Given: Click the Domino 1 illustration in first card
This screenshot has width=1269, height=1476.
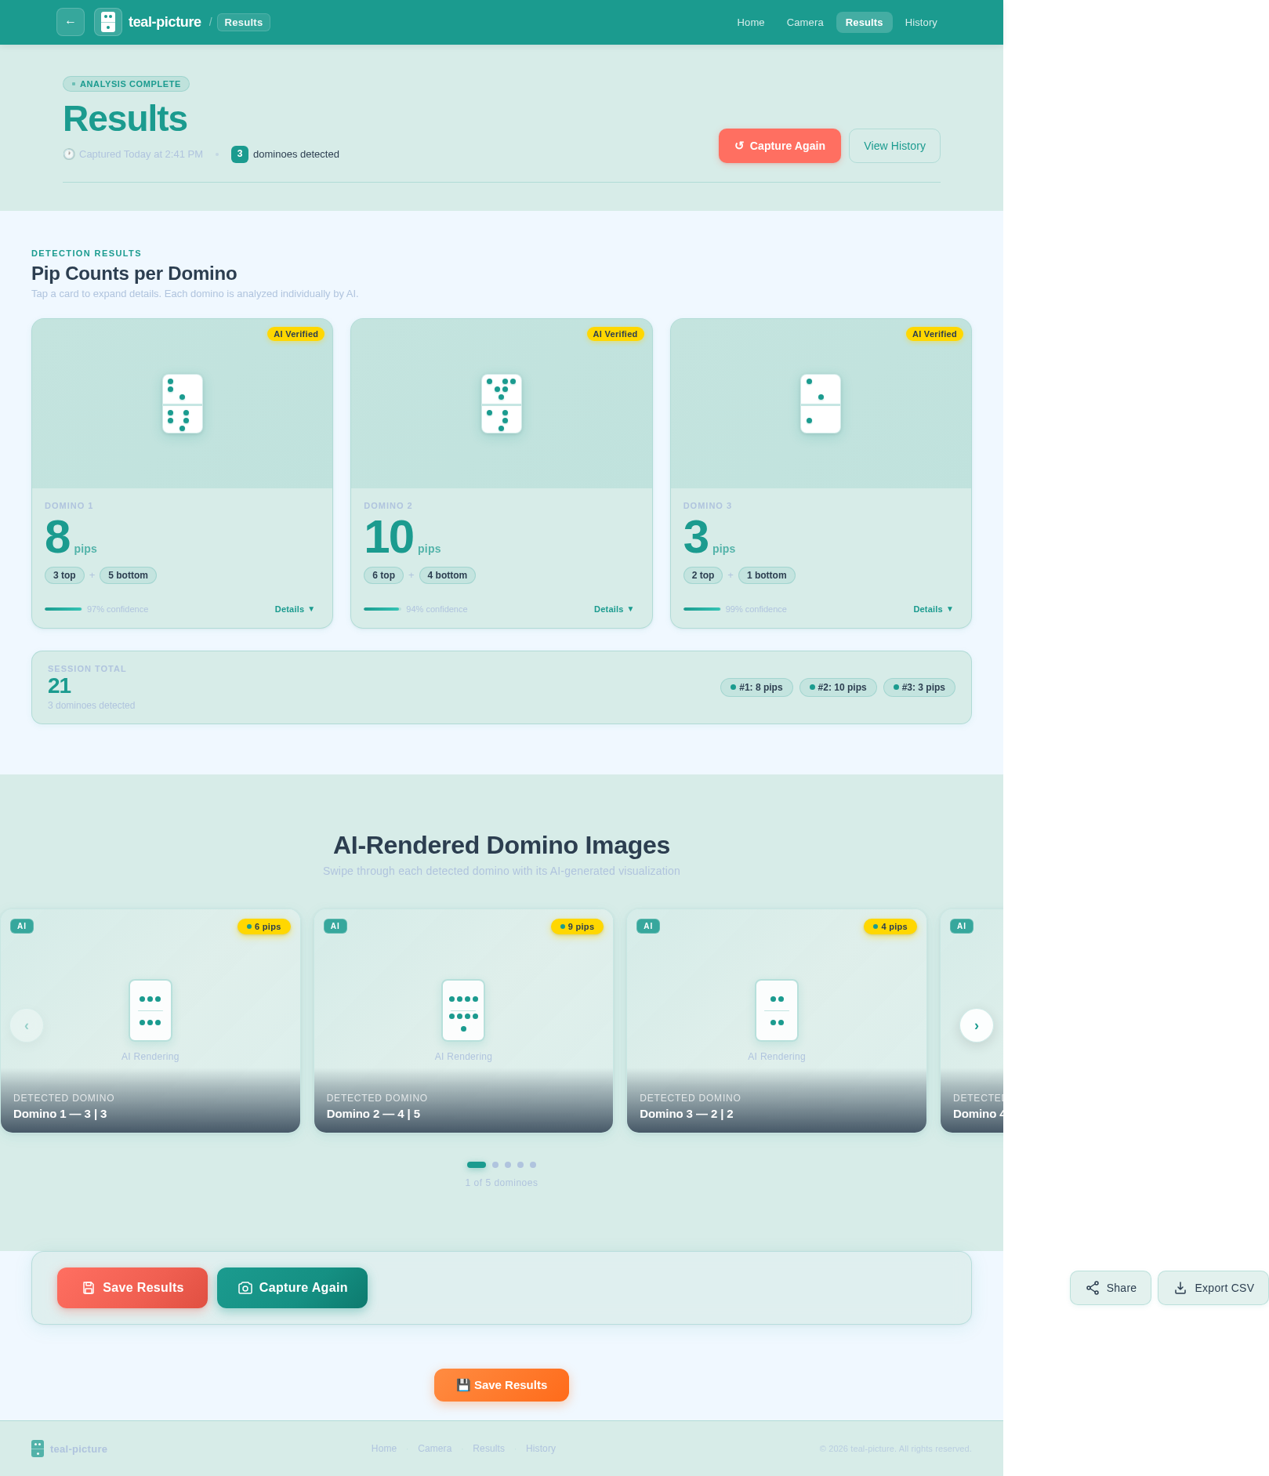Looking at the screenshot, I should [183, 404].
